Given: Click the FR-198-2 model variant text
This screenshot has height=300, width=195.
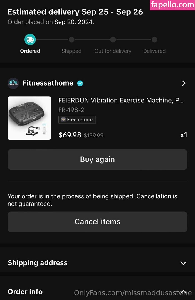Looking at the screenshot, I should point(71,110).
